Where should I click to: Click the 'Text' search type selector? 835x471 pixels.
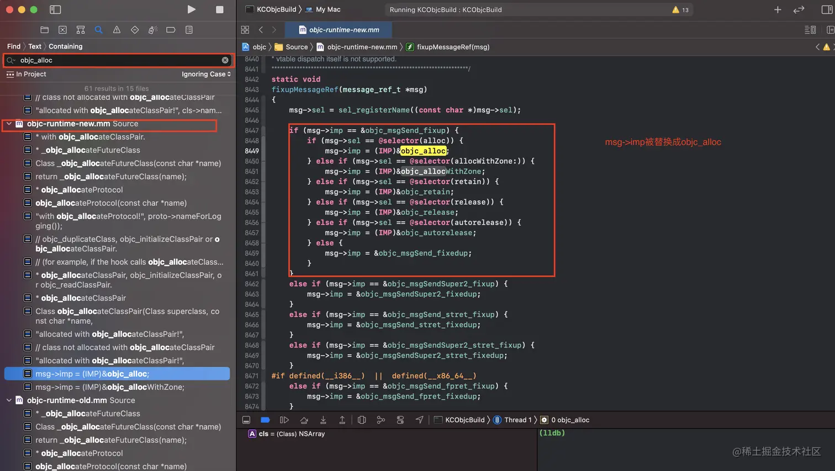click(x=35, y=46)
